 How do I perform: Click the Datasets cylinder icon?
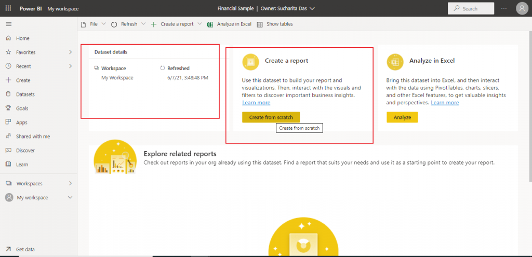pyautogui.click(x=8, y=94)
